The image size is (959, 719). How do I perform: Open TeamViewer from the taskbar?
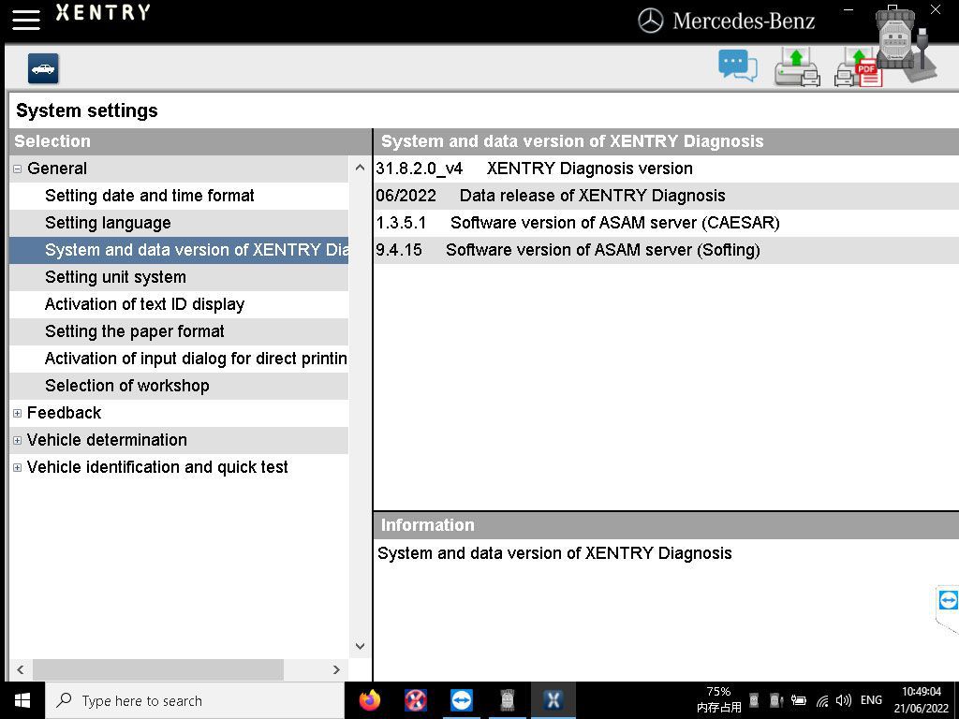pyautogui.click(x=461, y=700)
